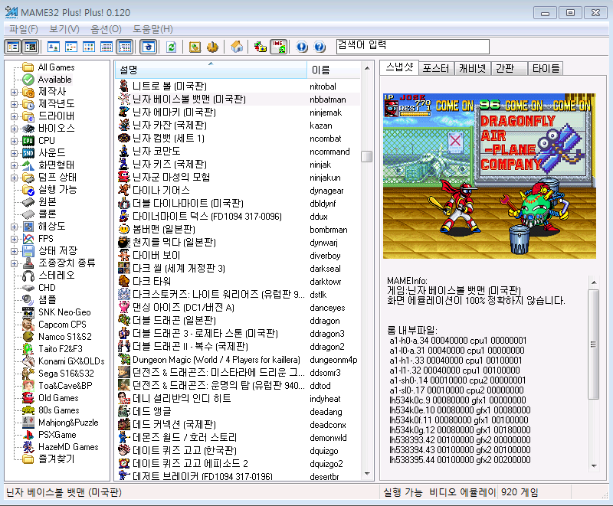Sort by the 이름 column header
The height and width of the screenshot is (506, 613).
333,70
